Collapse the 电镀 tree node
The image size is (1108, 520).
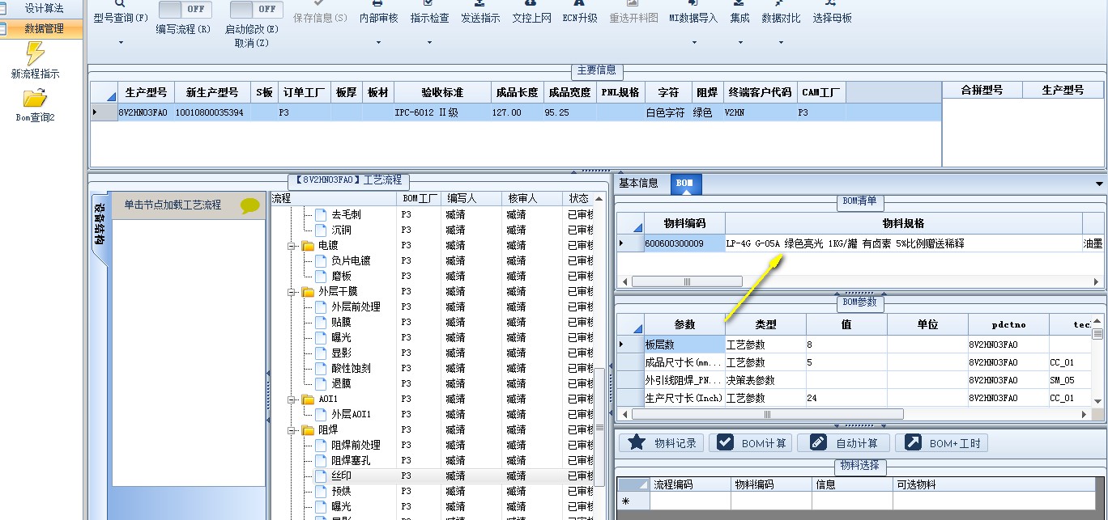291,245
